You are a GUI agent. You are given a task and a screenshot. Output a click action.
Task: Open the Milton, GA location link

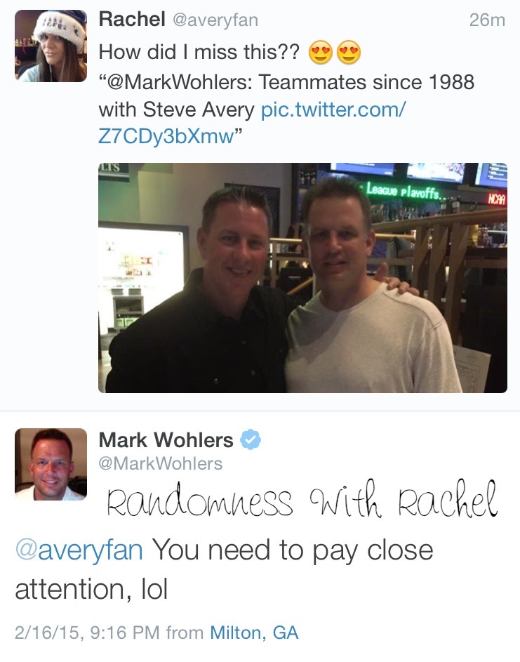click(254, 633)
